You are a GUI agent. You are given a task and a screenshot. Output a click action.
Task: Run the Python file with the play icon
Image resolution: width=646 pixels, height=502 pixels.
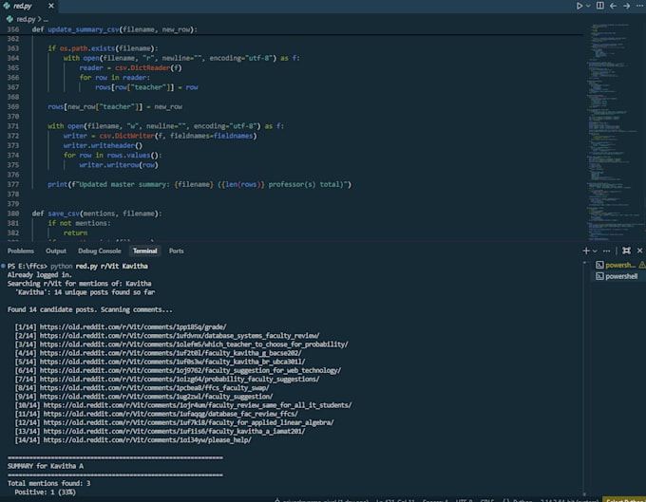click(579, 6)
